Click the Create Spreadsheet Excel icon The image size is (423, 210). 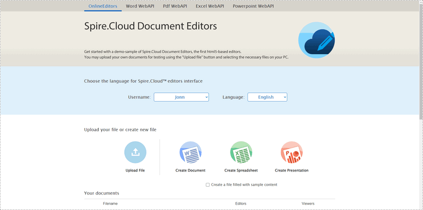[241, 152]
